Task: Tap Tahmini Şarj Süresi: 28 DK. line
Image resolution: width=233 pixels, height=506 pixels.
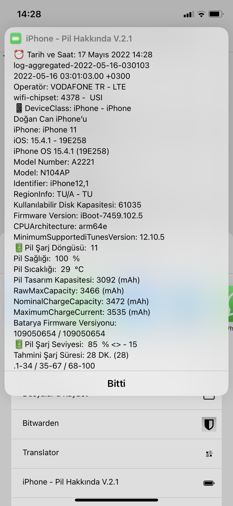Action: (x=71, y=355)
